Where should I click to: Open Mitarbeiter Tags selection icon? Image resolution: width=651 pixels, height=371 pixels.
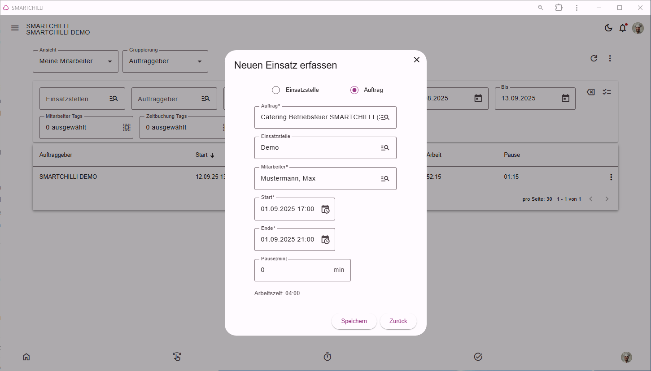tap(127, 127)
